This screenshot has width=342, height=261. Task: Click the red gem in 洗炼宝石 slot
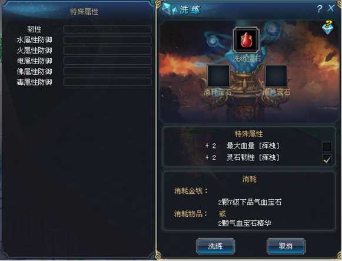point(246,40)
